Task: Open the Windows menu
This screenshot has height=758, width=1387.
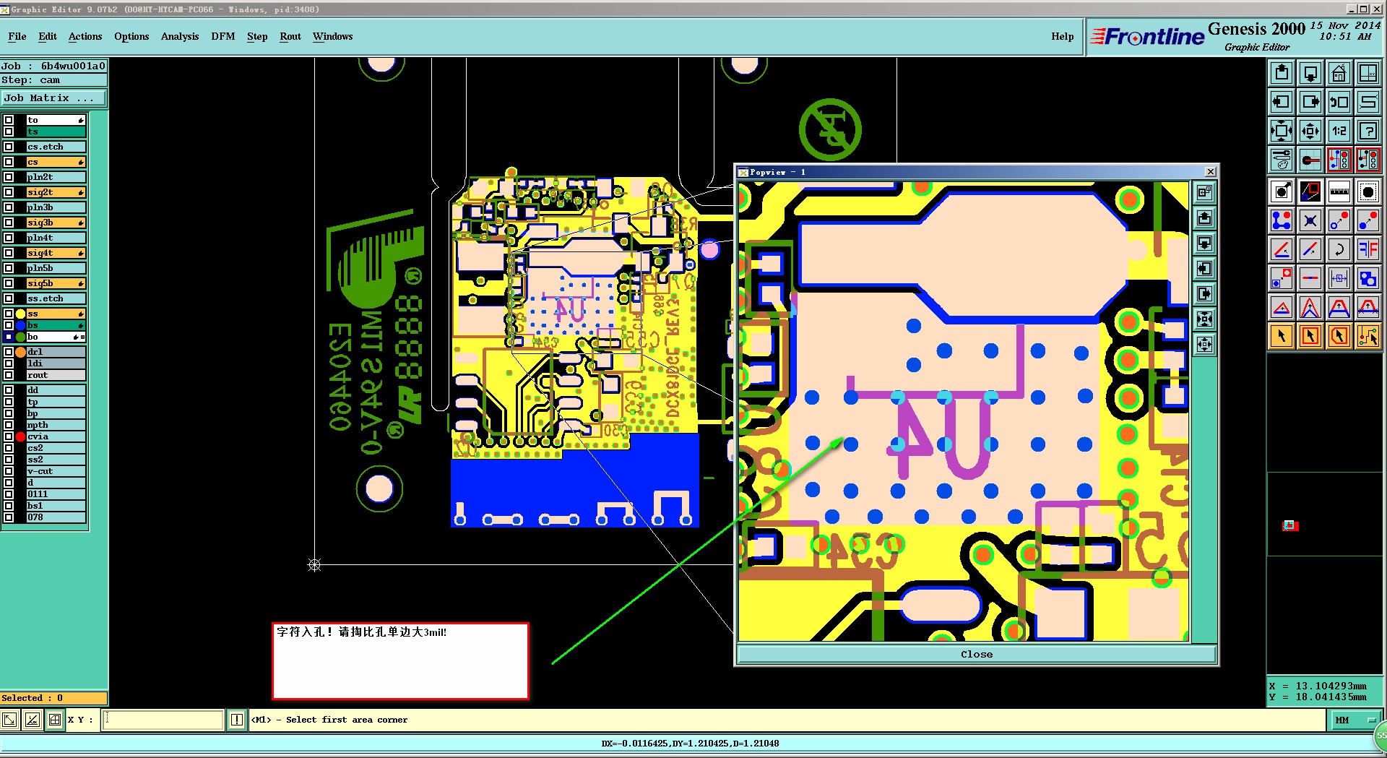Action: (x=333, y=36)
